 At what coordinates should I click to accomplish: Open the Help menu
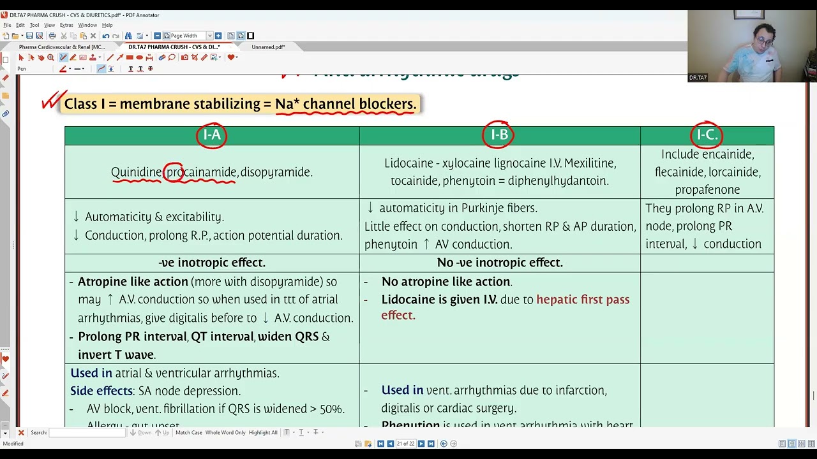pos(107,25)
